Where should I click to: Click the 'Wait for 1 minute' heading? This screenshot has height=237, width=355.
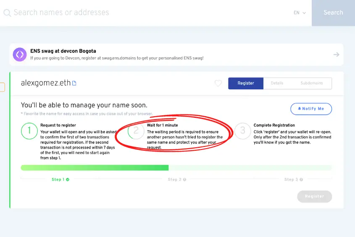point(162,125)
